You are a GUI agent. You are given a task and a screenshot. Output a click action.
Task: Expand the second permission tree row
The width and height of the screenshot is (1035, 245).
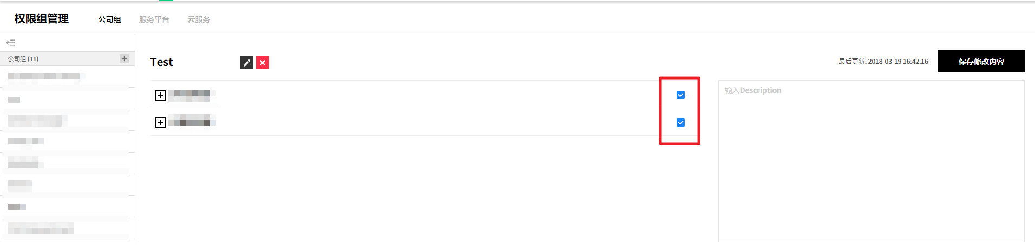click(161, 123)
